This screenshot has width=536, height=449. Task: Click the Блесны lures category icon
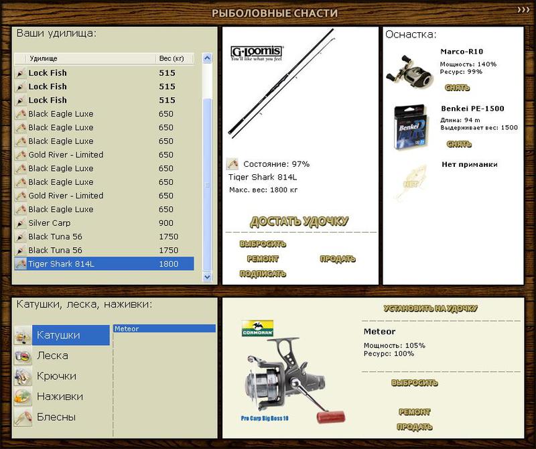(23, 418)
